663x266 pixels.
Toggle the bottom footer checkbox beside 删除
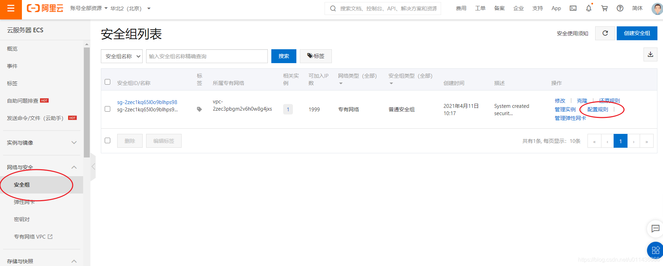pos(107,140)
